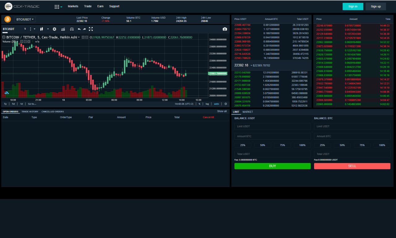Select 75% of BTC balance to sell
This screenshot has height=238, width=396.
362,145
